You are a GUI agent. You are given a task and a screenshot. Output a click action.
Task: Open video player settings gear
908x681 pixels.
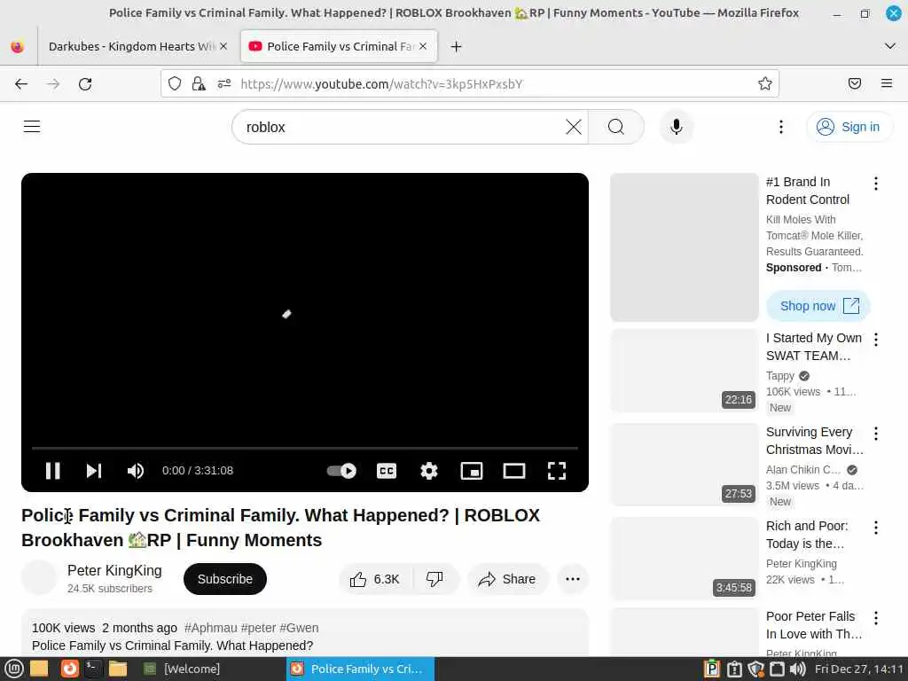click(x=429, y=471)
